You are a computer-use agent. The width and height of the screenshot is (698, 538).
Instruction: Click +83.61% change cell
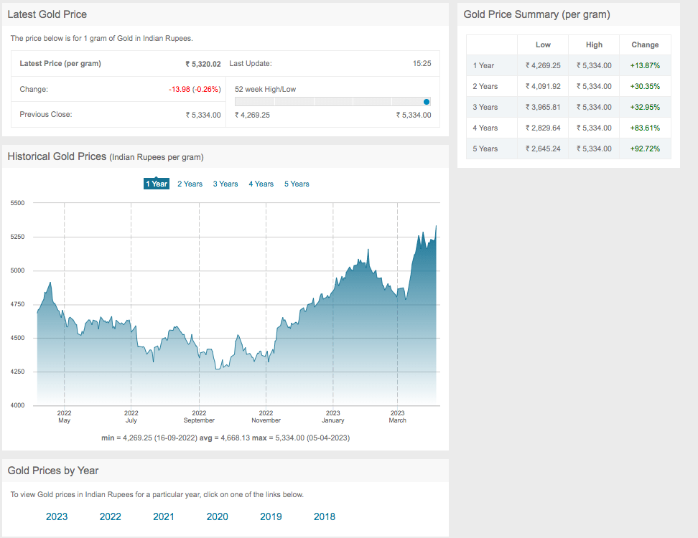pos(645,128)
